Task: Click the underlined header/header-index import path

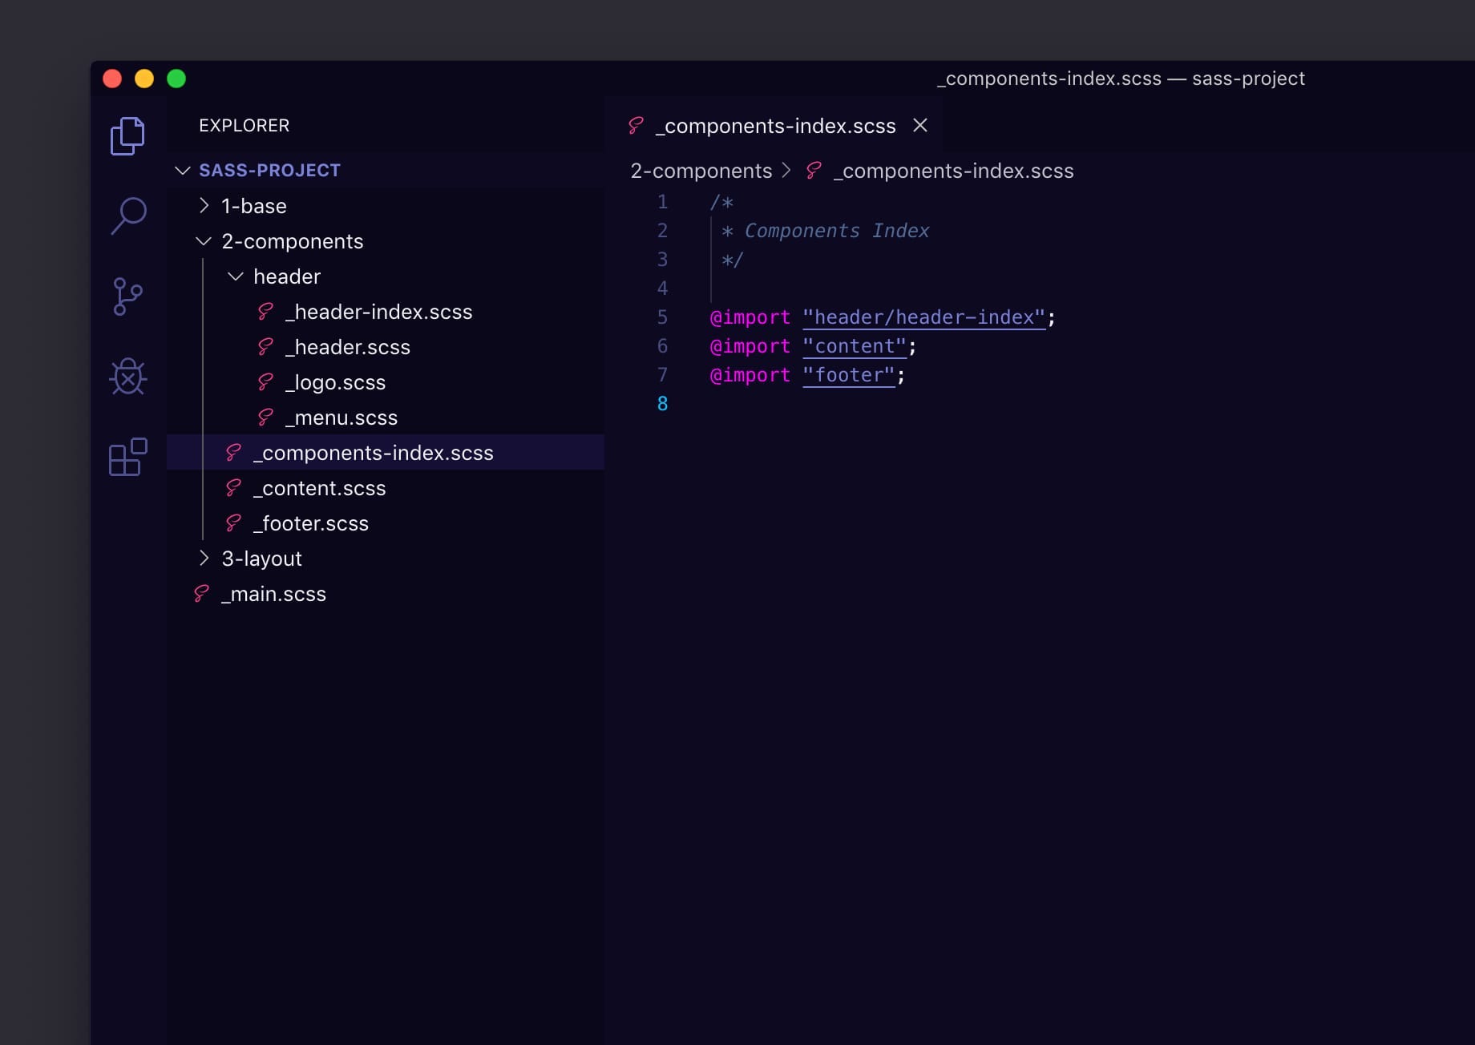Action: (x=924, y=317)
